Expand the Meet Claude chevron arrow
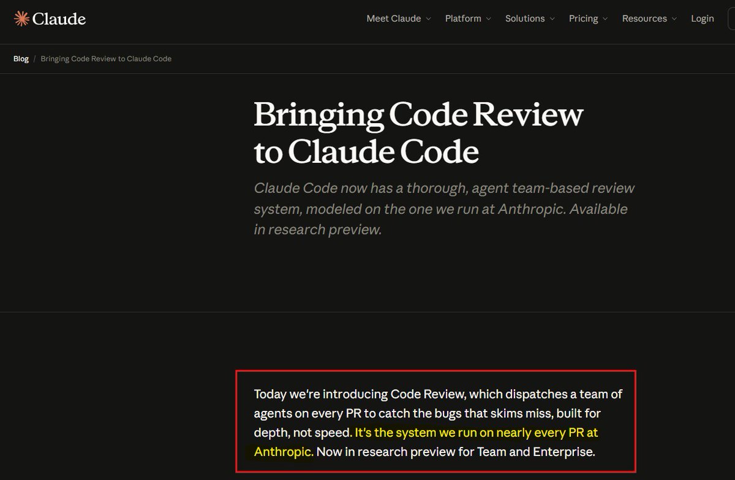735x480 pixels. click(429, 19)
